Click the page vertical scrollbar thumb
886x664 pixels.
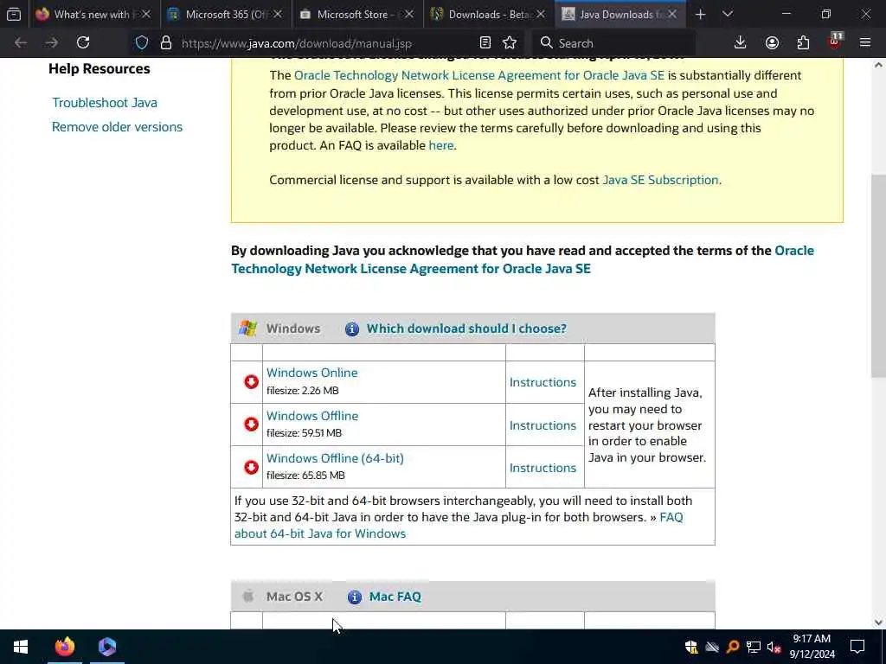(879, 276)
